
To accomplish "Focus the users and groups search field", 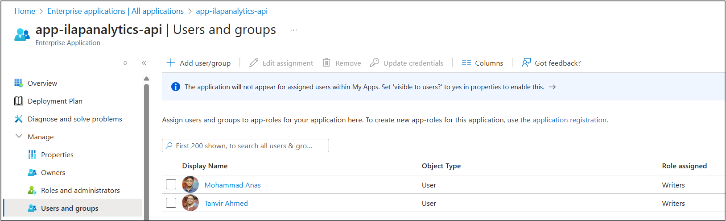I will 245,146.
